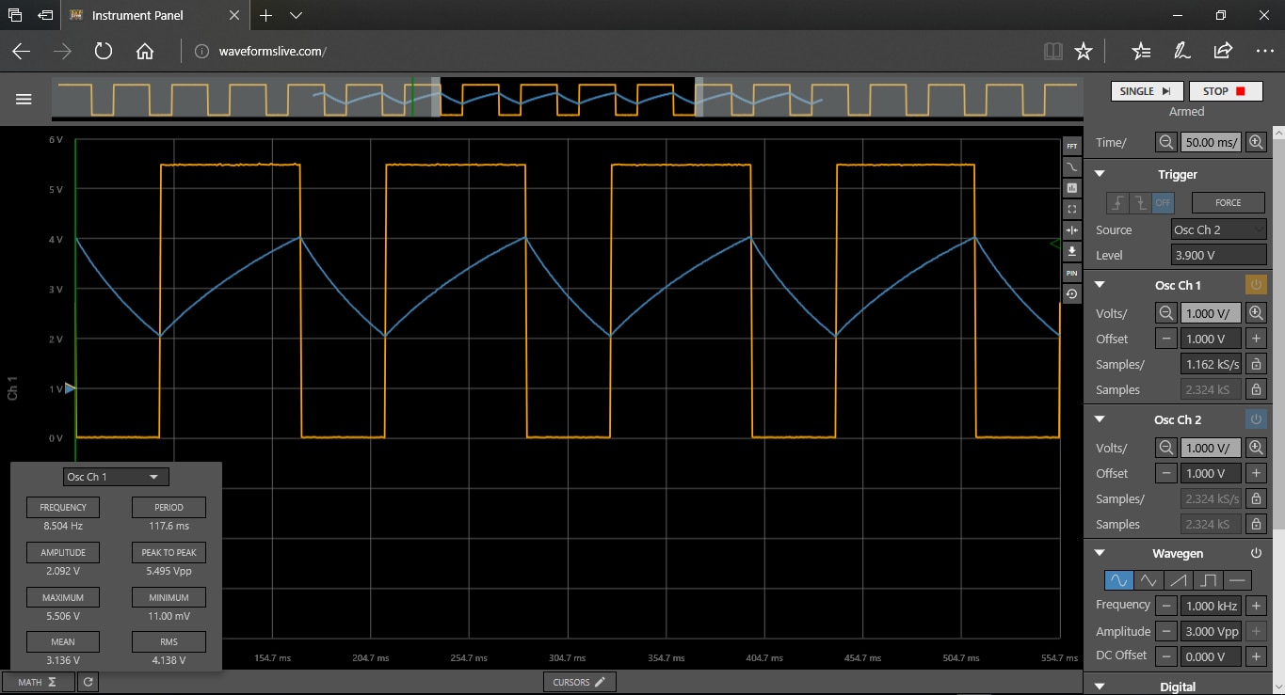The image size is (1285, 695).
Task: Click the center-on-trigger chart icon
Action: (x=1072, y=230)
